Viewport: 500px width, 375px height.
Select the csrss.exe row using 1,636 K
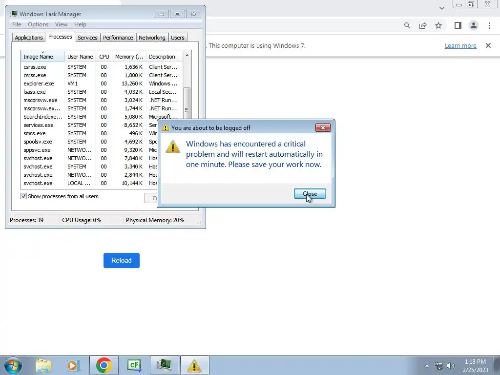point(102,67)
